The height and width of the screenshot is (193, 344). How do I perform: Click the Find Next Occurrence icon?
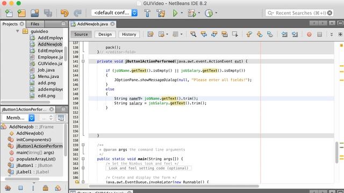[214, 34]
